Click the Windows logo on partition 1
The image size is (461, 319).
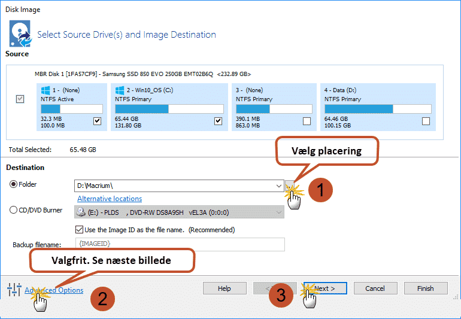pos(46,90)
